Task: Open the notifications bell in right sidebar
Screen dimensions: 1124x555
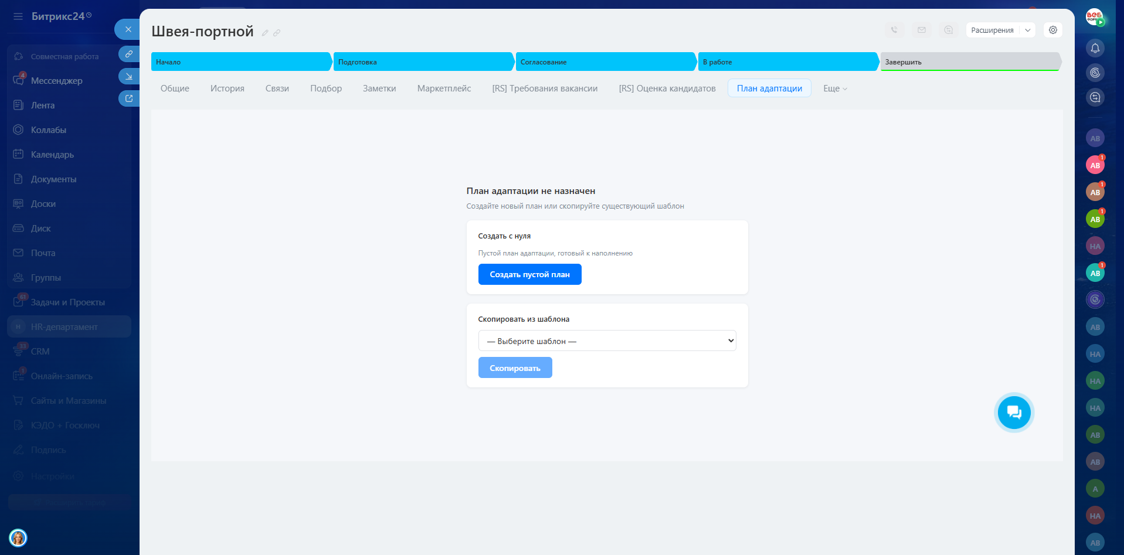Action: pos(1095,48)
